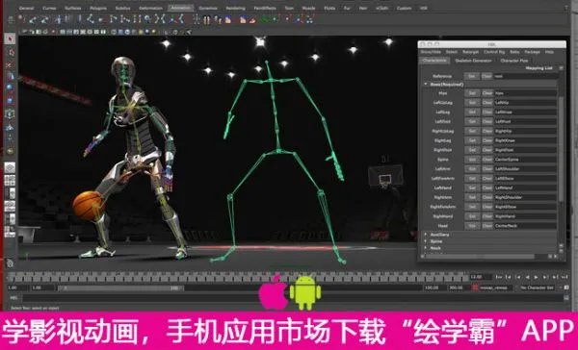Screen dimensions: 578x350
Task: Open the General shelf tab
Action: [27, 8]
